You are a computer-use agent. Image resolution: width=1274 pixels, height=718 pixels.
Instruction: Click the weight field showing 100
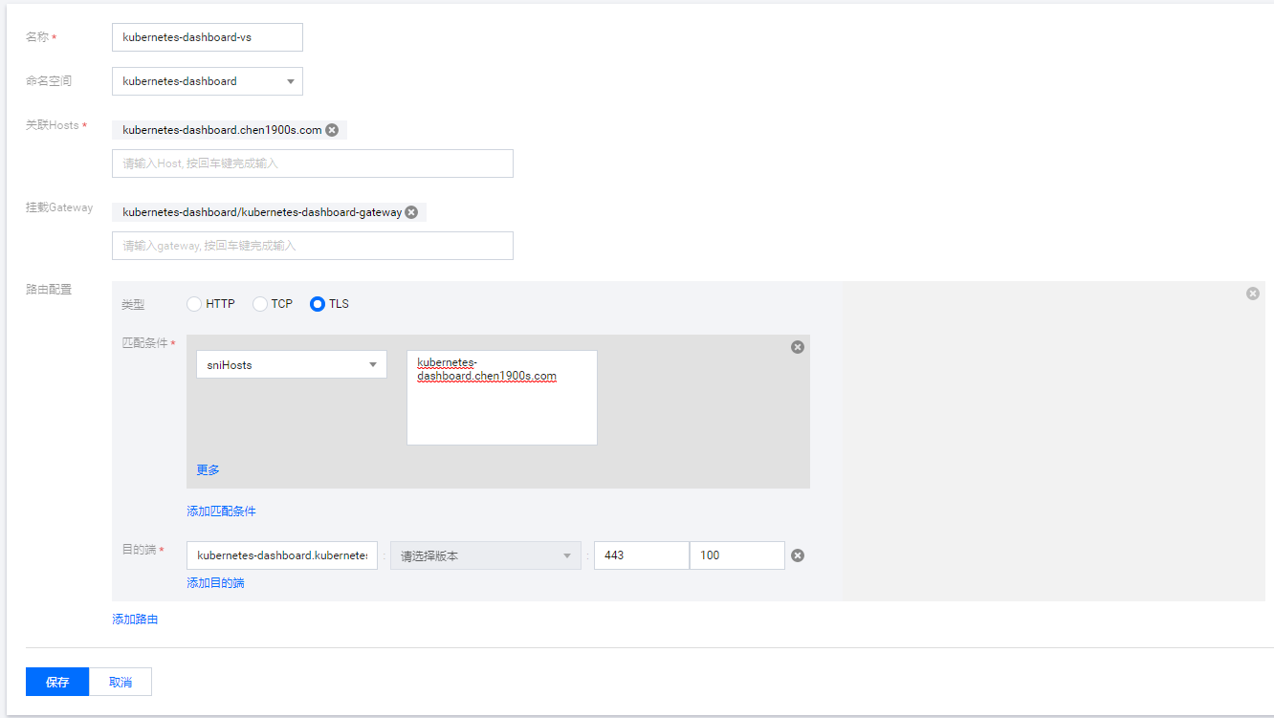tap(736, 555)
